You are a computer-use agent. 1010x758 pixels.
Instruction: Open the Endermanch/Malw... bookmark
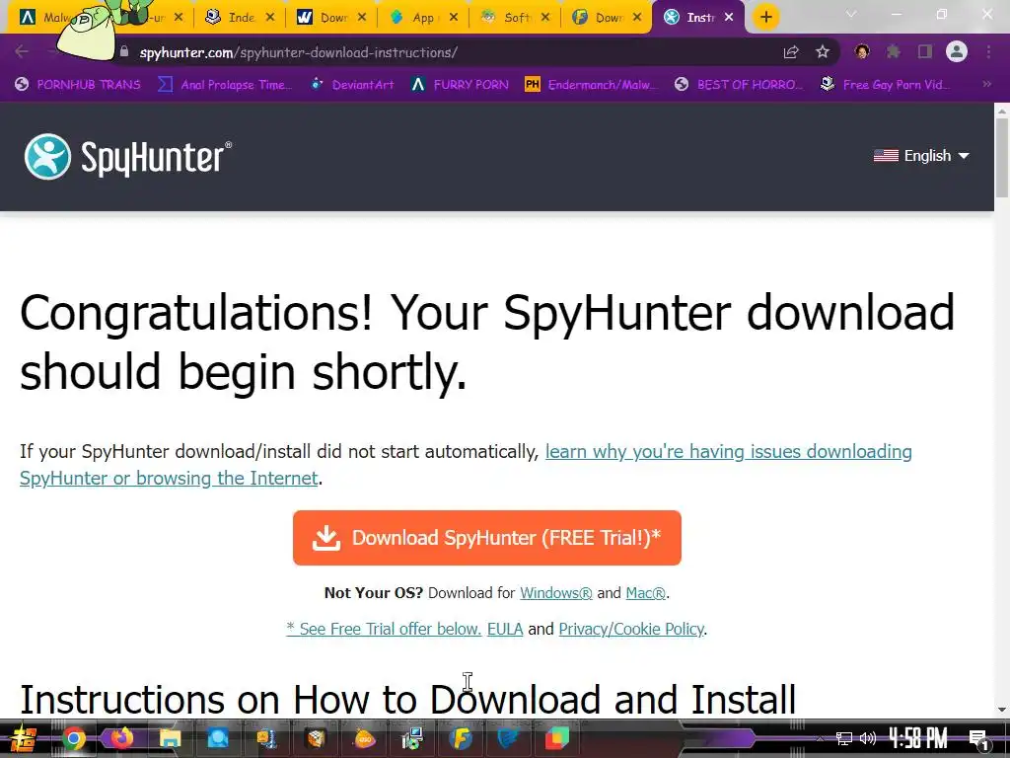(592, 85)
